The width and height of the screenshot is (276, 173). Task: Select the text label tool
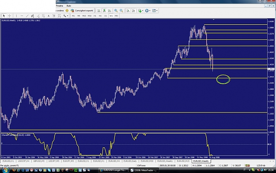(x=54, y=16)
